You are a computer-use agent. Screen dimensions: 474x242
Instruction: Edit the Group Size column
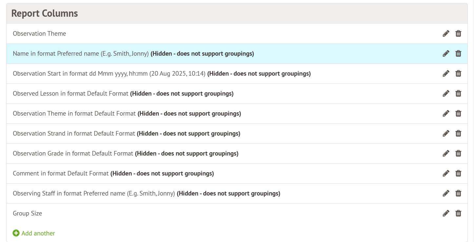click(446, 213)
